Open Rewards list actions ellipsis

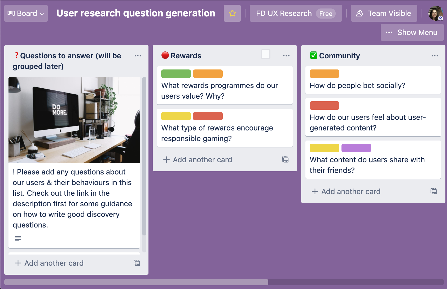click(x=286, y=56)
